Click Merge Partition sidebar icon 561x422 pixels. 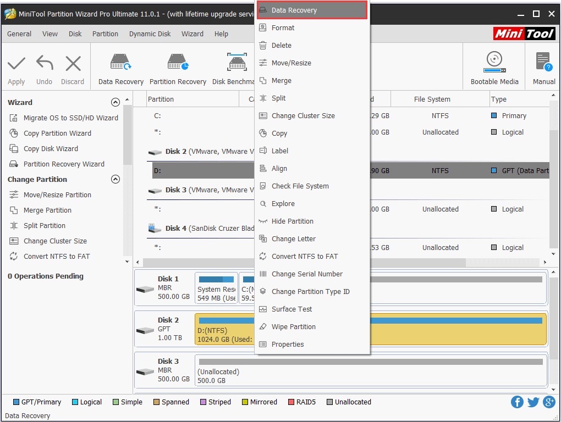click(x=14, y=210)
